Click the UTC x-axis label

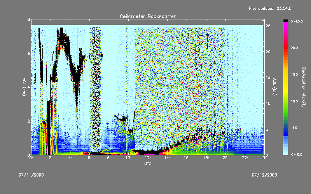point(148,163)
